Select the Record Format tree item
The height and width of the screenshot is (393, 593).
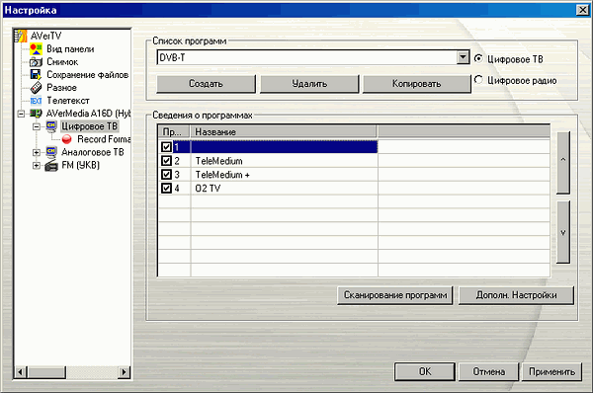tap(104, 139)
